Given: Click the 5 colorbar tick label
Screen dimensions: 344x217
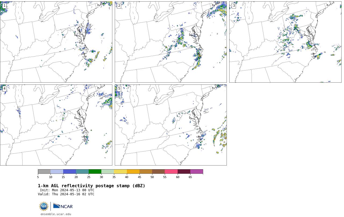Looking at the screenshot, I should pyautogui.click(x=38, y=177).
